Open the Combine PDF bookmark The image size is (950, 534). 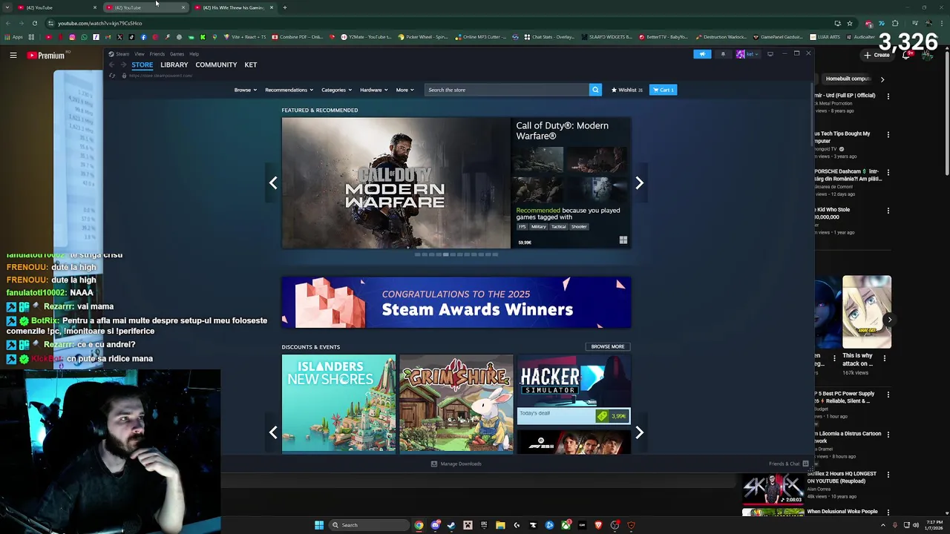click(x=298, y=36)
